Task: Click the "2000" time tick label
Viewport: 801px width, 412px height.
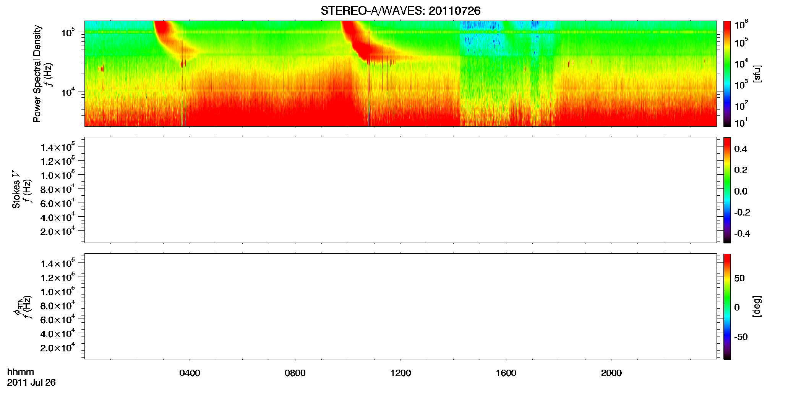Action: 611,373
